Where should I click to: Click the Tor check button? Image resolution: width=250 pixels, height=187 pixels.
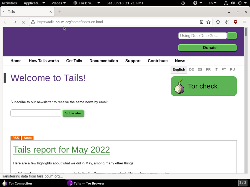pos(204,86)
